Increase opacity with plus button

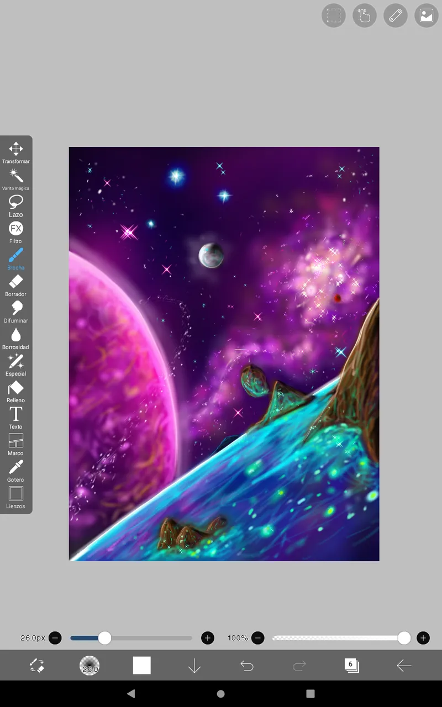423,638
